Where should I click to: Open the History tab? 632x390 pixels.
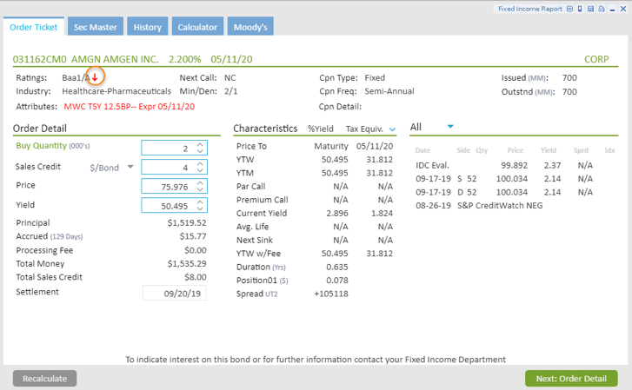(148, 27)
